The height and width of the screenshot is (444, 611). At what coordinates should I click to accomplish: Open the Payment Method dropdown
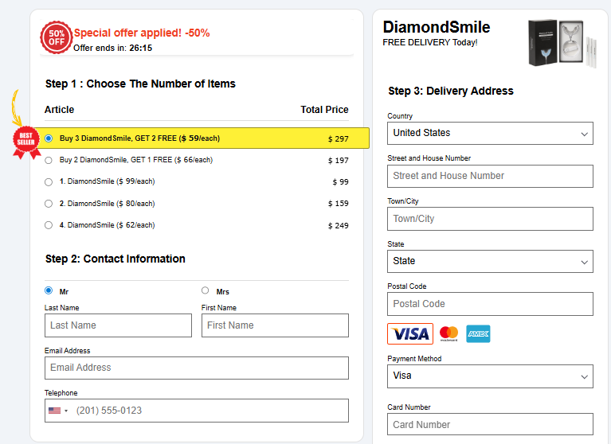pyautogui.click(x=490, y=376)
